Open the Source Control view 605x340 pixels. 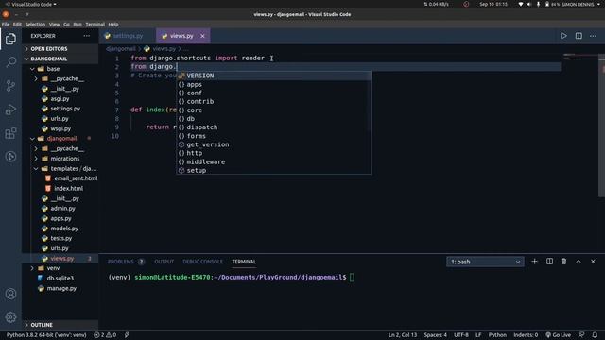(x=10, y=86)
